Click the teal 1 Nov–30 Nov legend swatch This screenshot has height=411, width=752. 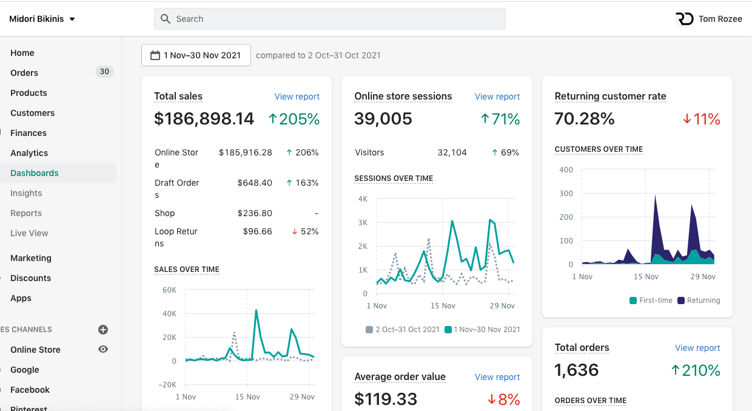(448, 330)
